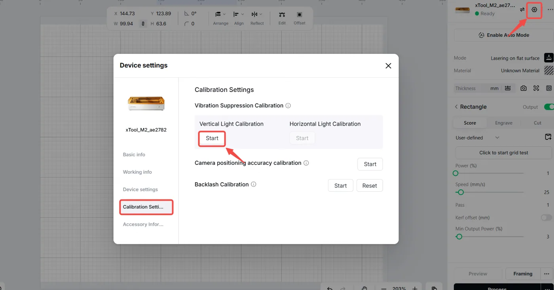
Task: Click the camera refresh icon
Action: pos(524,88)
